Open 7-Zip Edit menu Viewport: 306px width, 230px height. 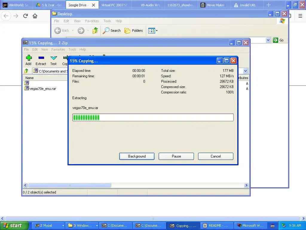pos(35,49)
